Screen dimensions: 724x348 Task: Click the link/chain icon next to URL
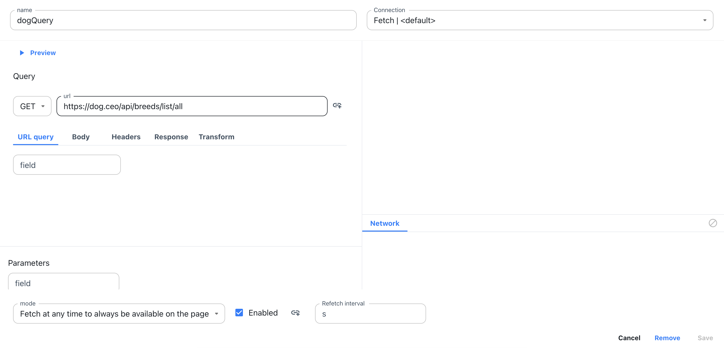(x=338, y=106)
